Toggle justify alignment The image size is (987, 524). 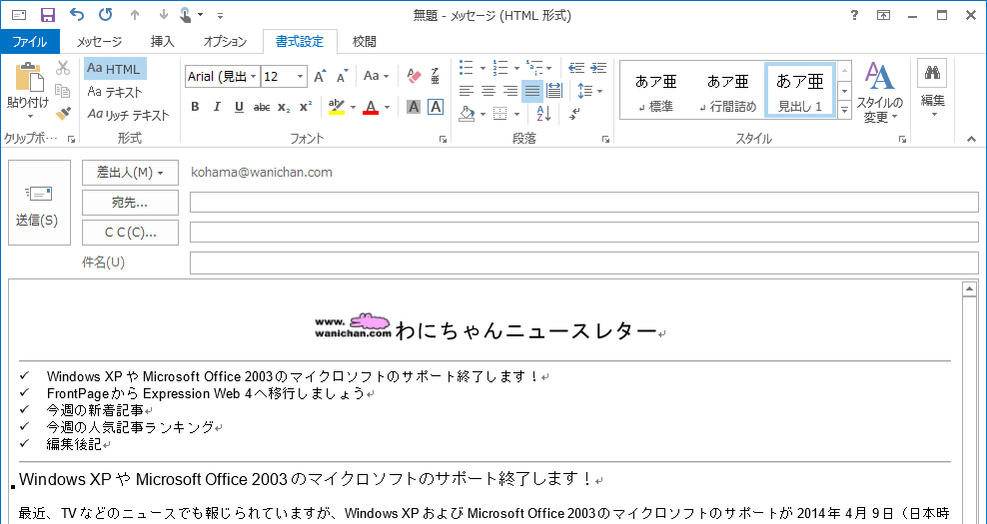tap(532, 91)
